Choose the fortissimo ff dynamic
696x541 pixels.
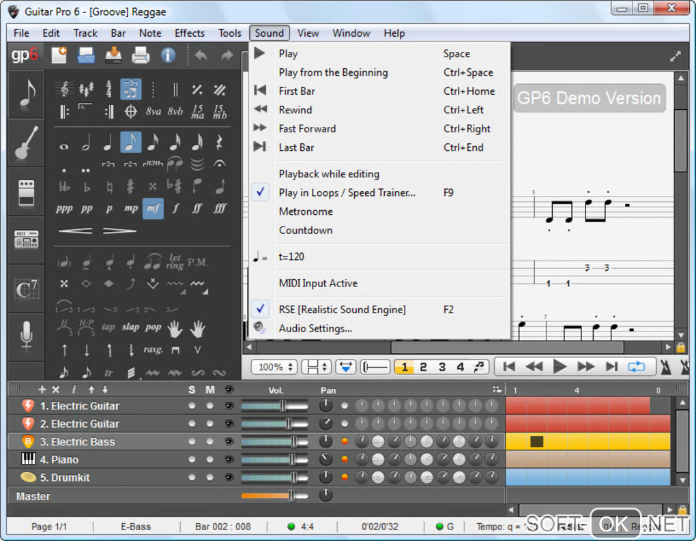(x=197, y=209)
